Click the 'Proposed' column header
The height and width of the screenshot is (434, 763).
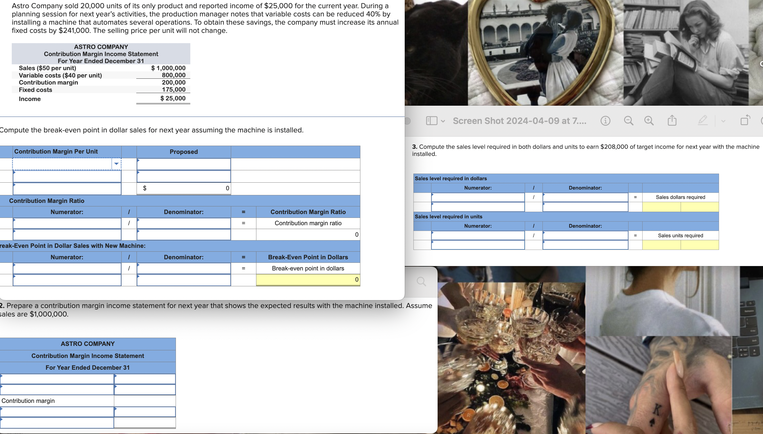184,152
